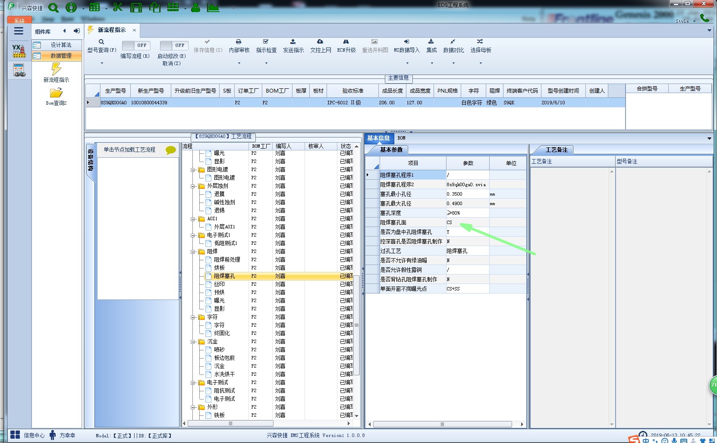Close the 新流程指示 document tab
717x443 pixels.
click(x=135, y=30)
